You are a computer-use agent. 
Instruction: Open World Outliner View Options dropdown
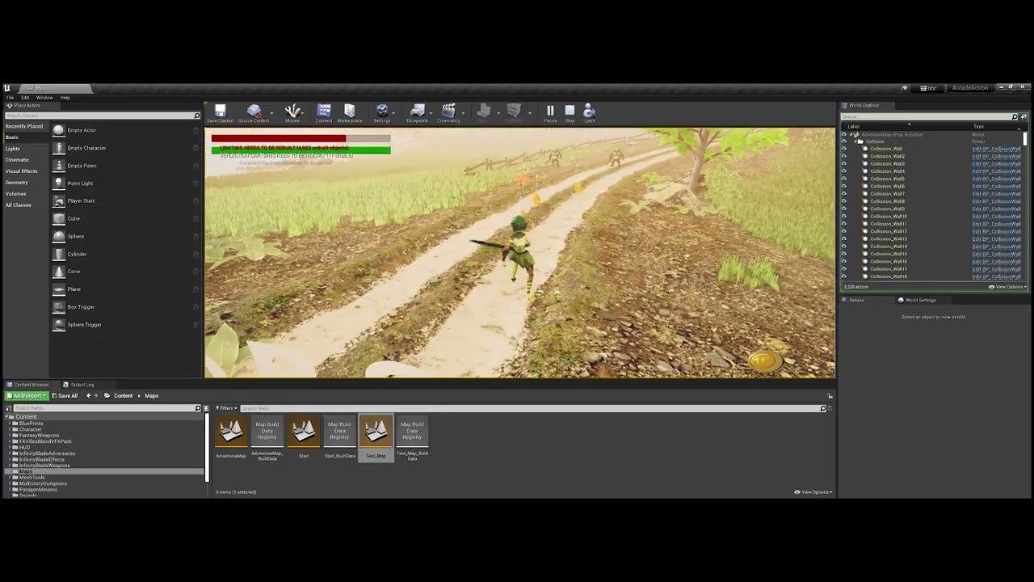pyautogui.click(x=1007, y=287)
